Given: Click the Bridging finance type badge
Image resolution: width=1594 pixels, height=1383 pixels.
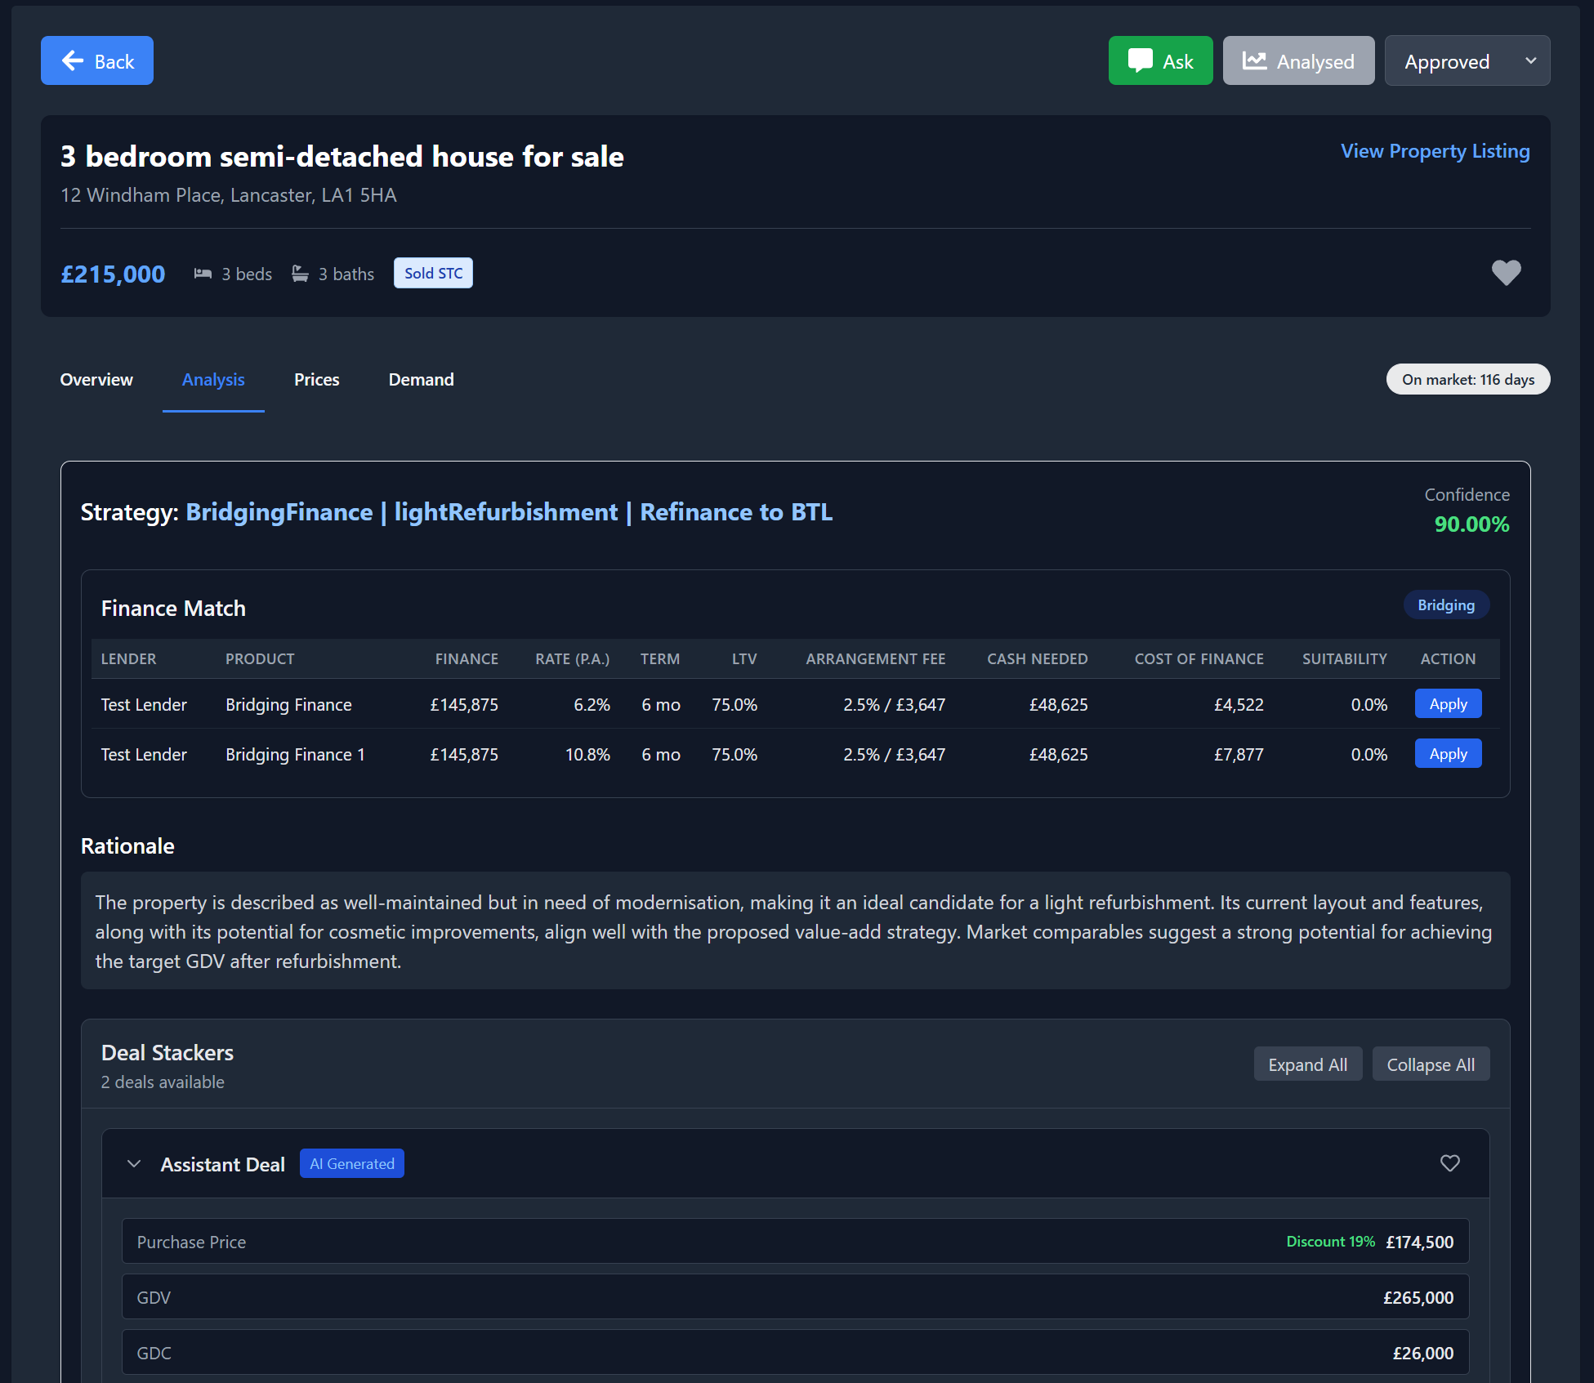Looking at the screenshot, I should pyautogui.click(x=1445, y=605).
